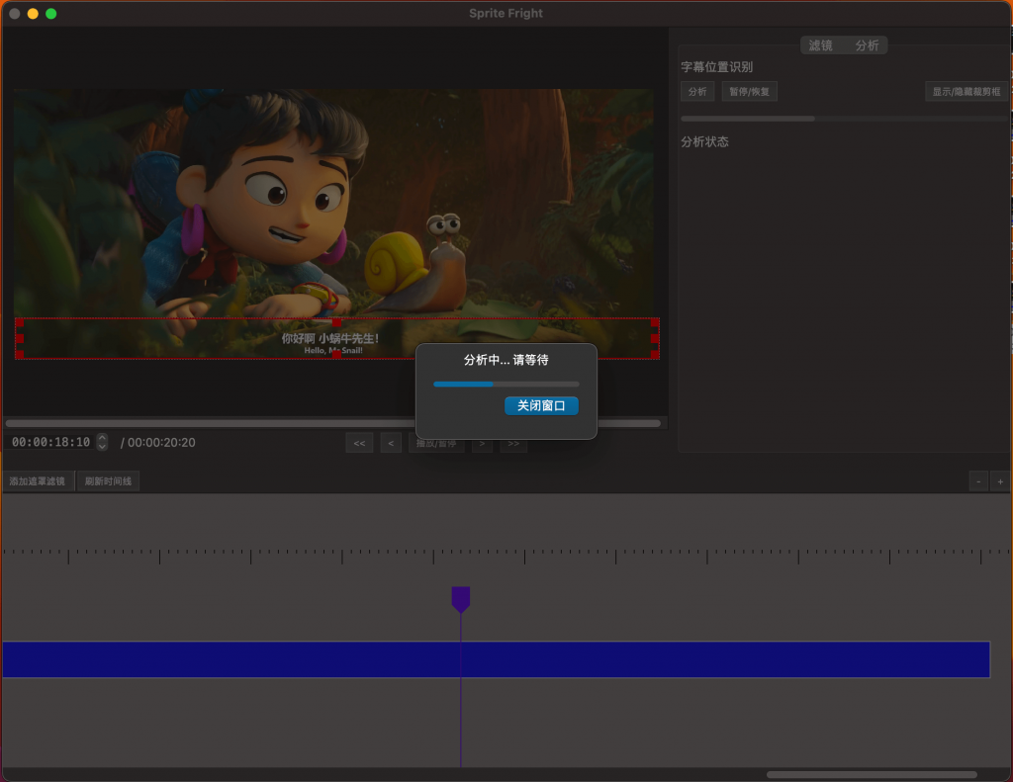Click the 播放/暂停 playback button
The image size is (1013, 782).
tap(436, 445)
